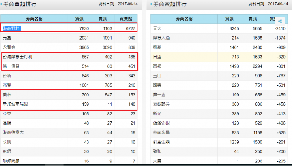Click 券商買超排行 panel title

(x=20, y=4)
